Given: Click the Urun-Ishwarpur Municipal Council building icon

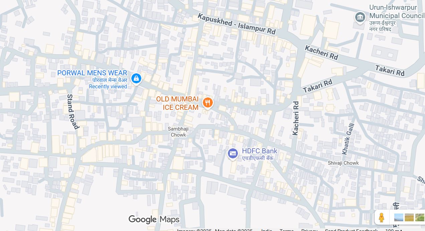Looking at the screenshot, I should coord(360,17).
